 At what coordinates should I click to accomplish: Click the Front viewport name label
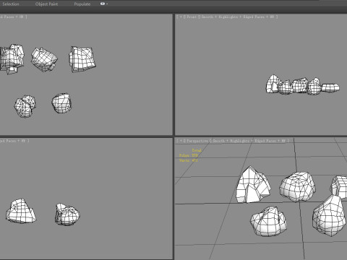(192, 17)
